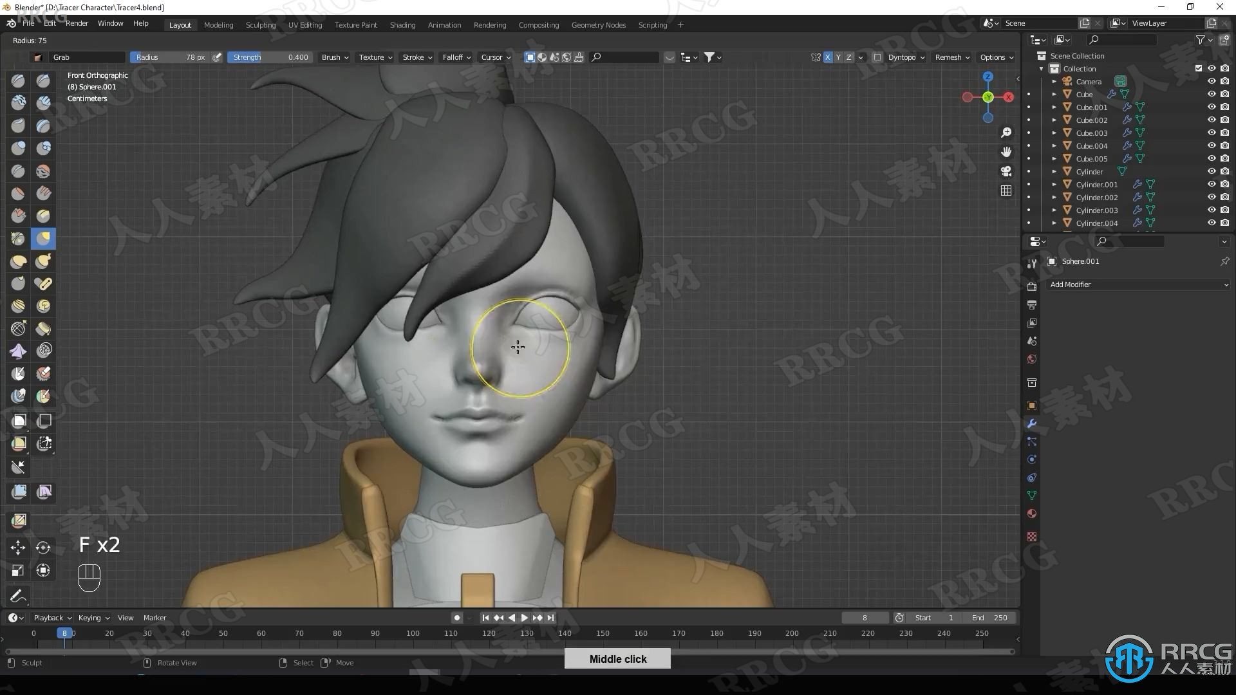Select the Scrape sculpt brush
1236x695 pixels.
point(18,216)
